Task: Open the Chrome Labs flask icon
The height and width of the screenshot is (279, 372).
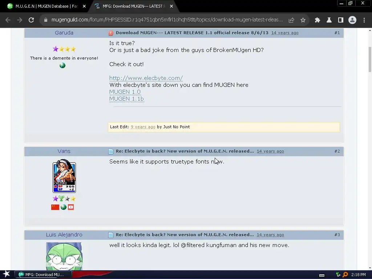Action: pos(329,20)
